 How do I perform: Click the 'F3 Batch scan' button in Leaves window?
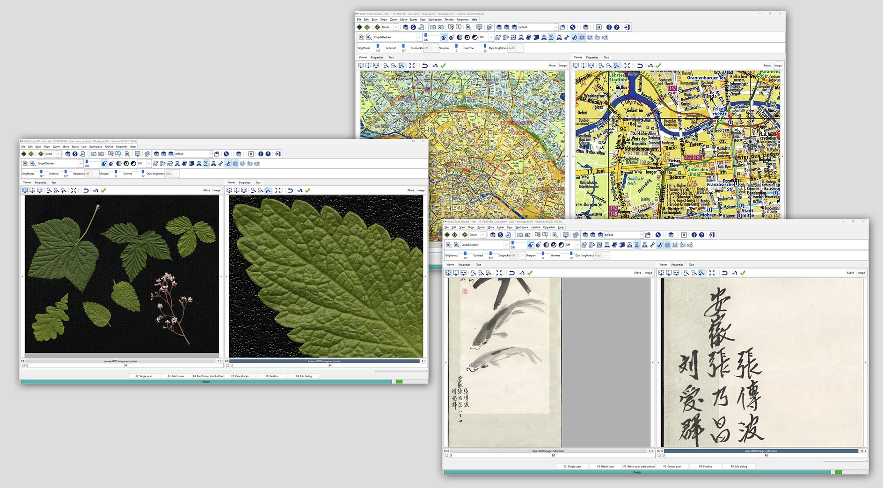point(176,376)
